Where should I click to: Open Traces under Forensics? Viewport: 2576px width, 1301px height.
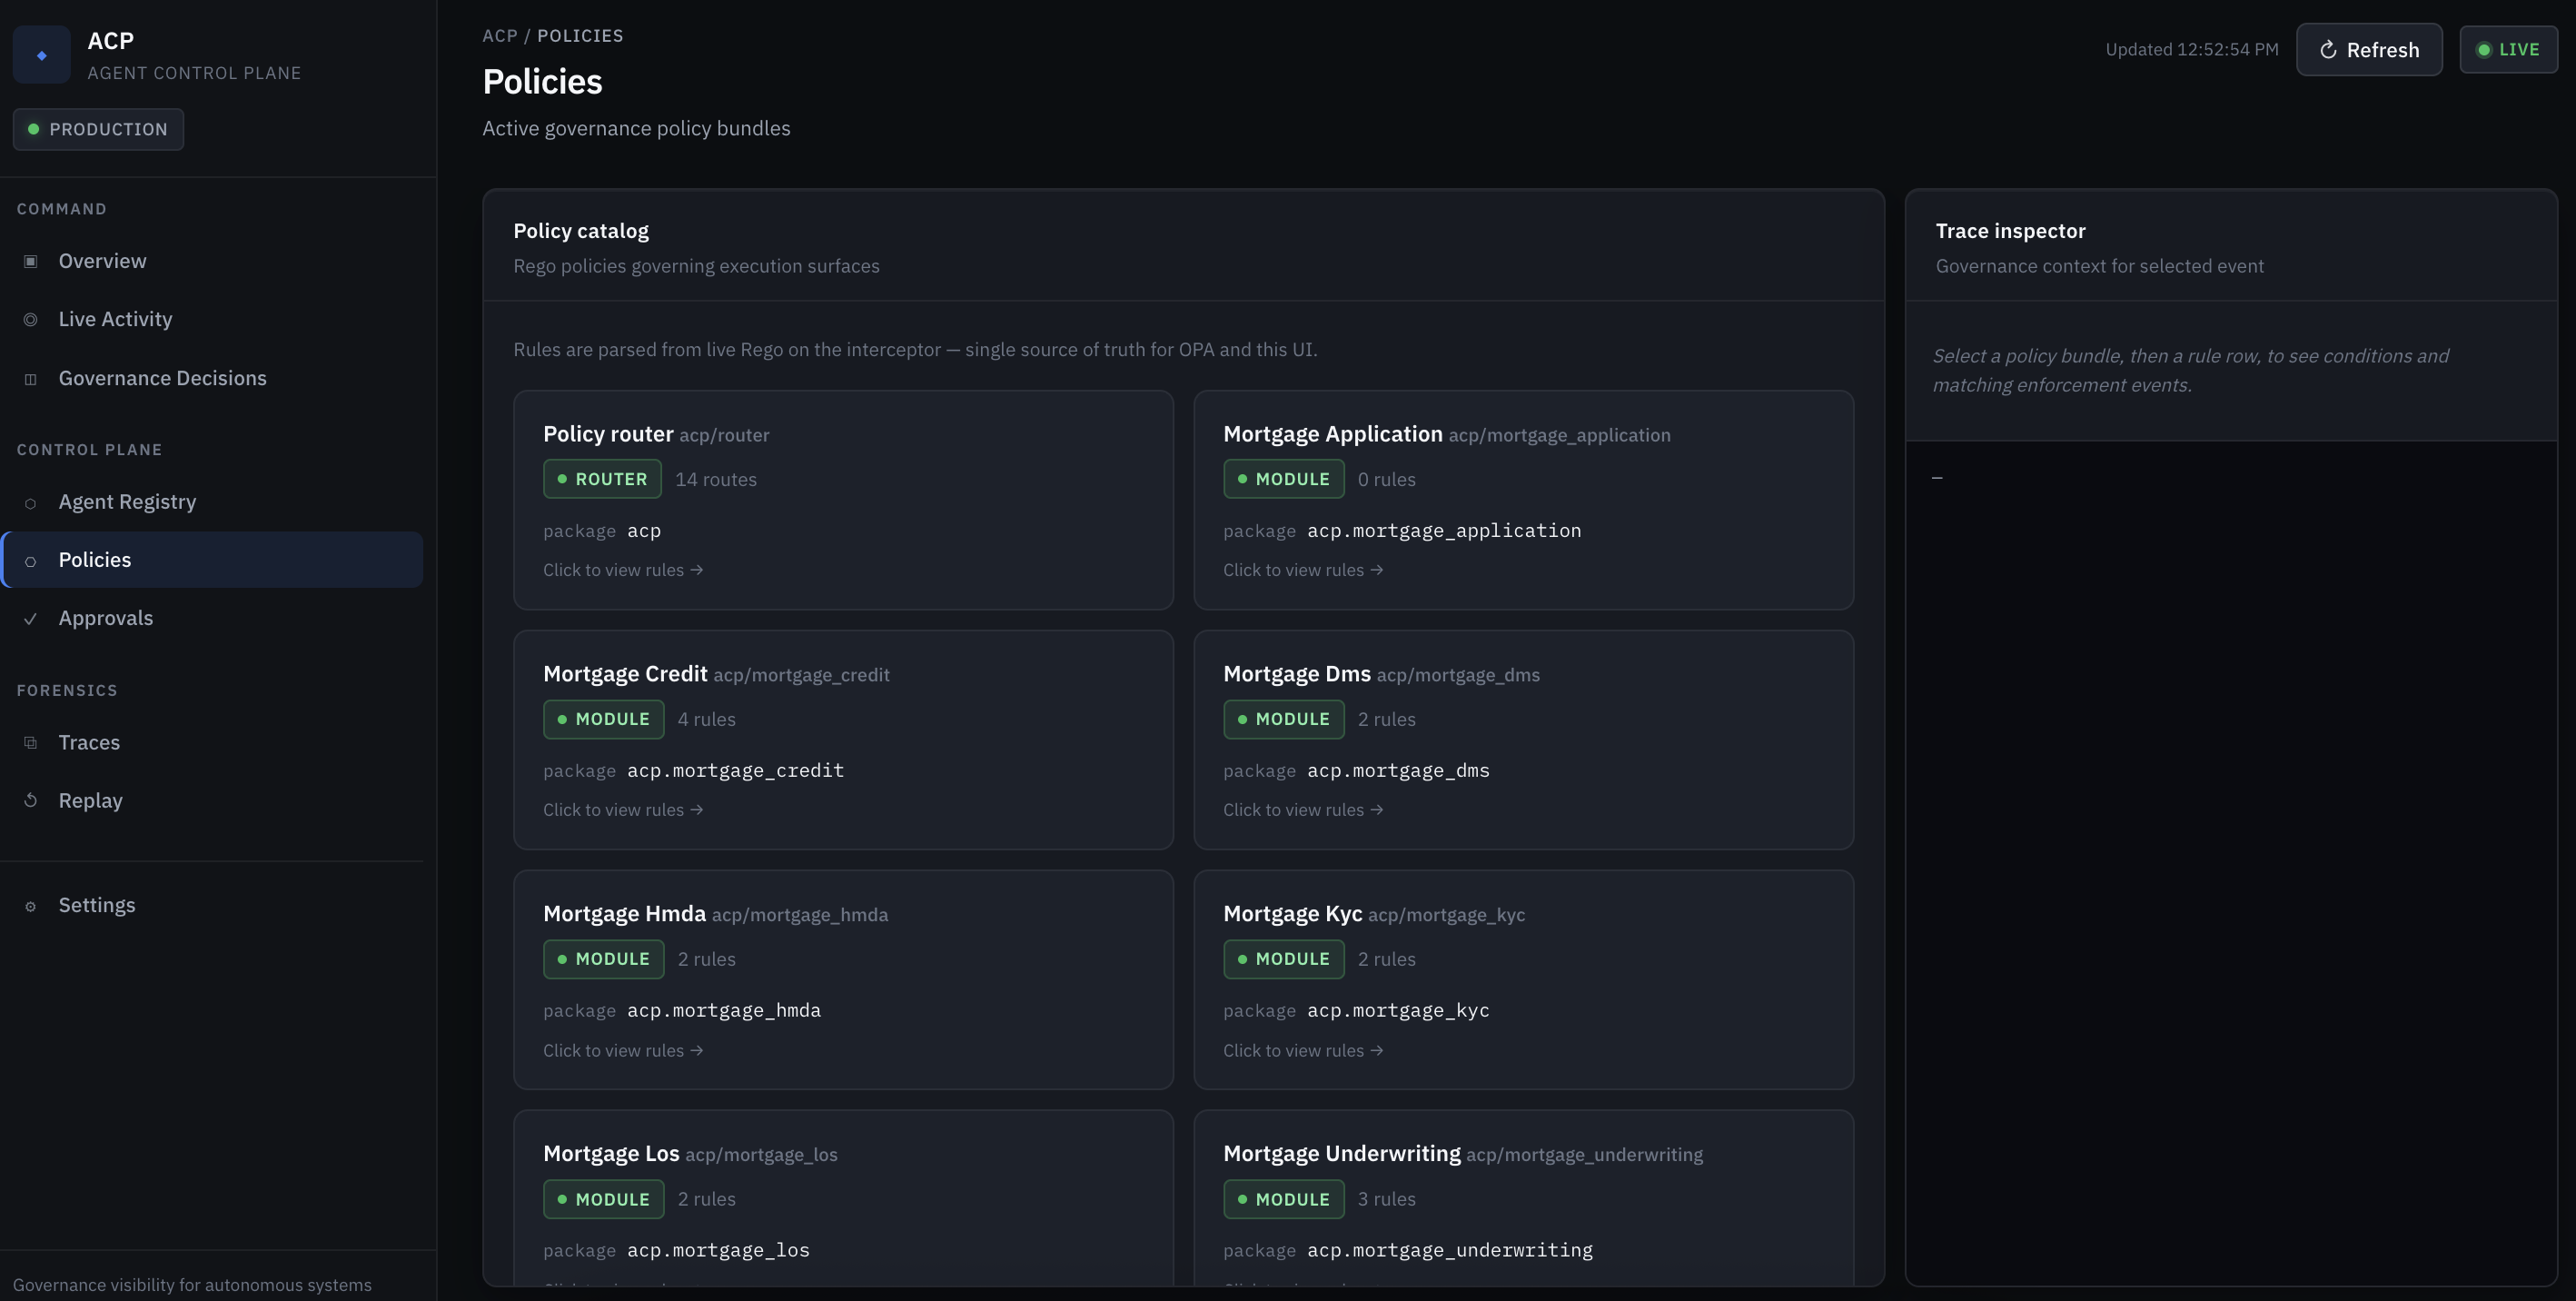pos(212,742)
